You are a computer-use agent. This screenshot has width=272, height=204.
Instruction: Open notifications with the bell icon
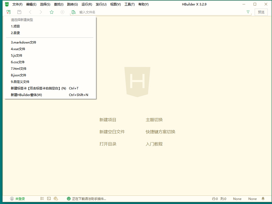click(263, 199)
